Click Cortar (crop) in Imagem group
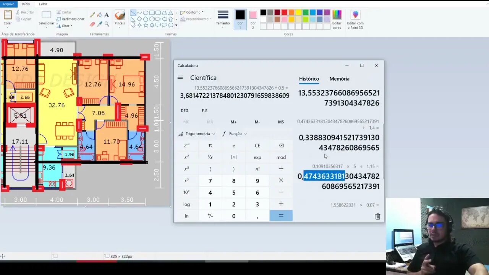Screen dimensions: 489x275 pyautogui.click(x=64, y=12)
